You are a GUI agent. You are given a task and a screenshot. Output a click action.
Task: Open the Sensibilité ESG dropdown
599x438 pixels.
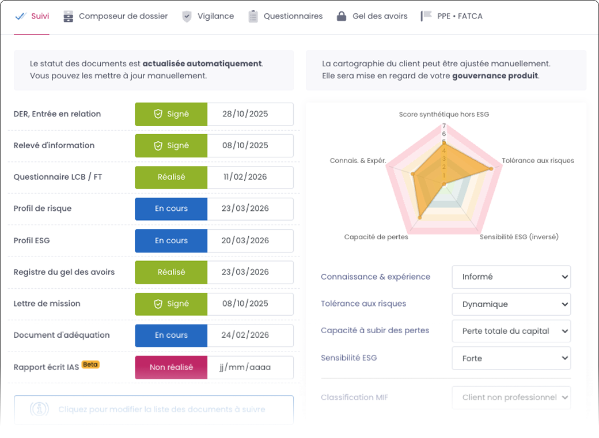tap(511, 358)
